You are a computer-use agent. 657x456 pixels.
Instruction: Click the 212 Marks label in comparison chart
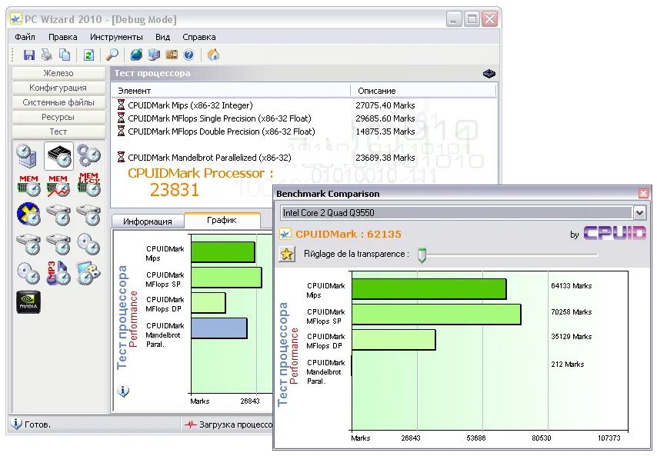(x=567, y=364)
